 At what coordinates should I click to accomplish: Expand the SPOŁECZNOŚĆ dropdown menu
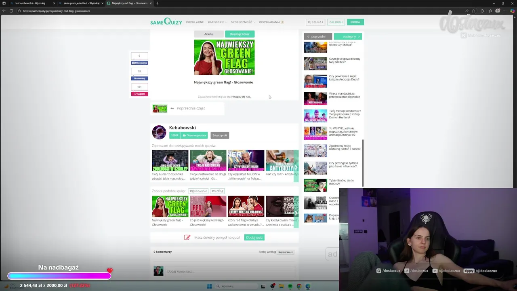tap(243, 22)
